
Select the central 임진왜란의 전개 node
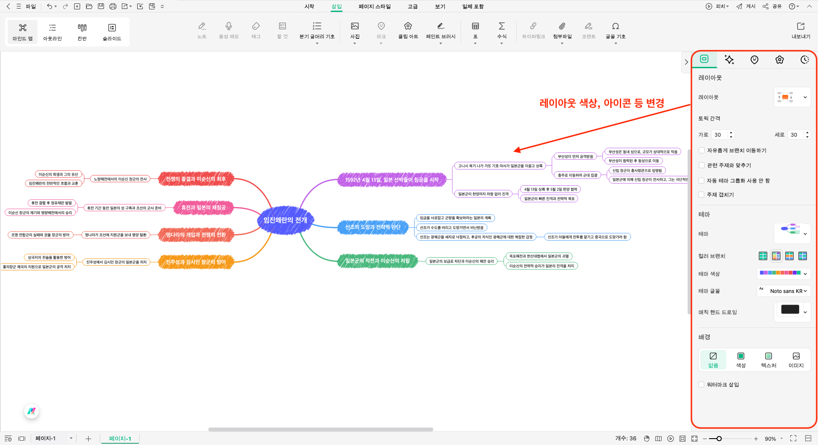(x=285, y=220)
